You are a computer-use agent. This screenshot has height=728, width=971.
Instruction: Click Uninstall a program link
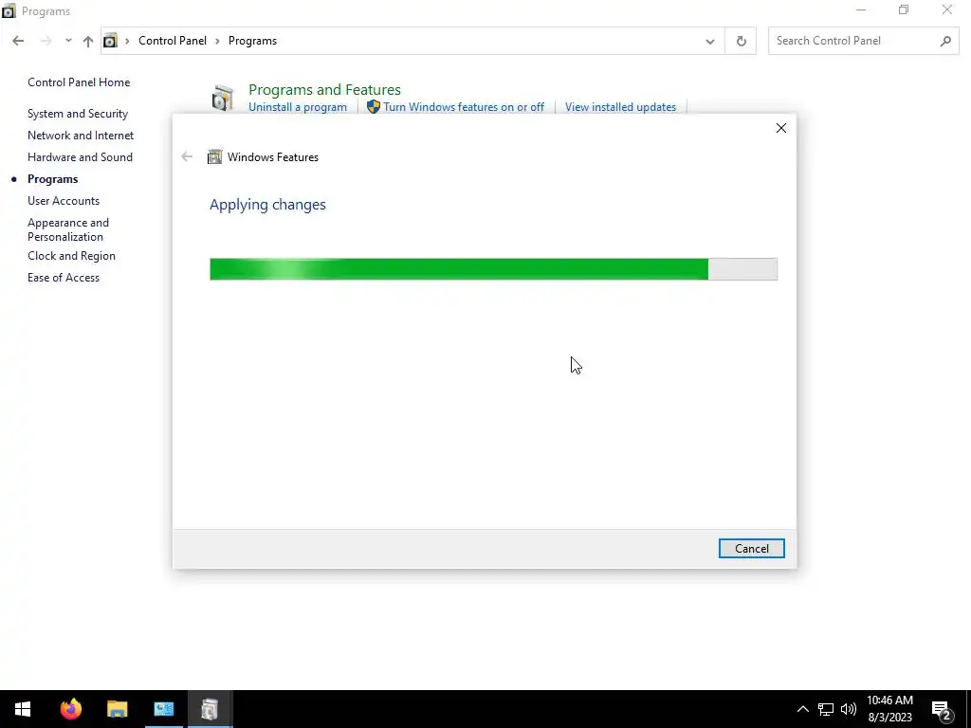297,107
